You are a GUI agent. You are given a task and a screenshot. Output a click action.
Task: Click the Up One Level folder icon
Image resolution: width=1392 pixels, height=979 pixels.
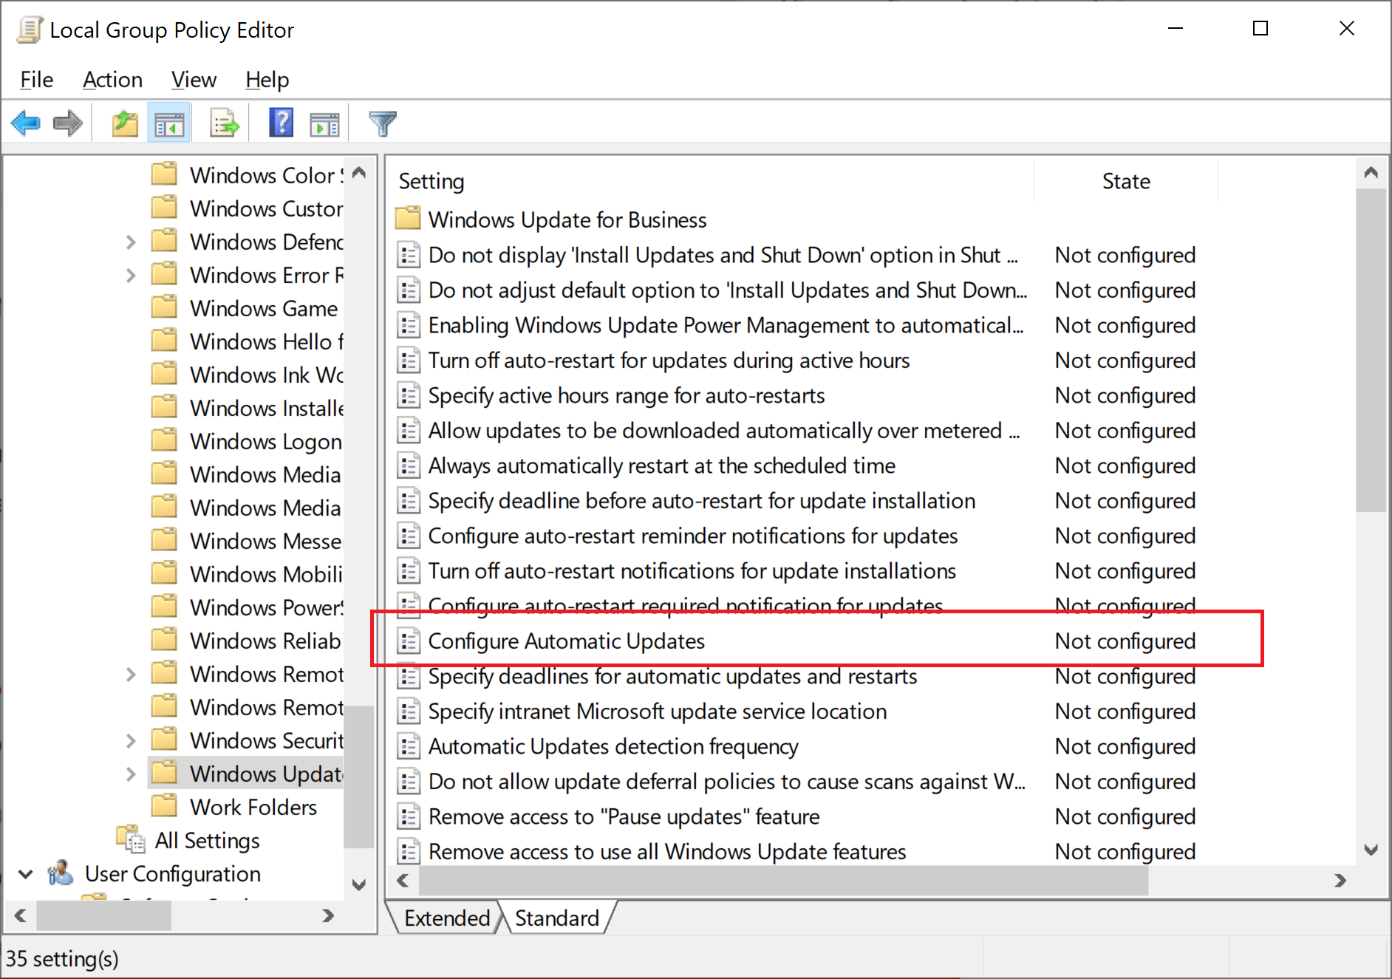tap(124, 123)
